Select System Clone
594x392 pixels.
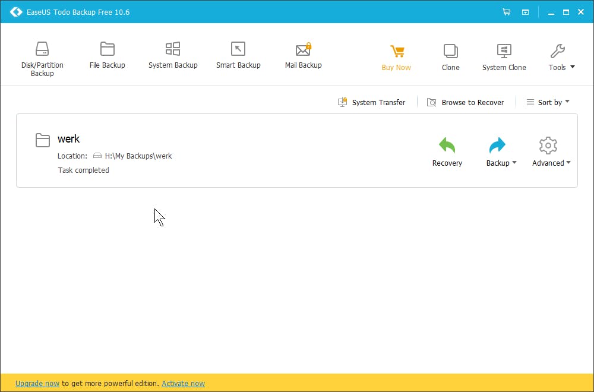(x=504, y=55)
